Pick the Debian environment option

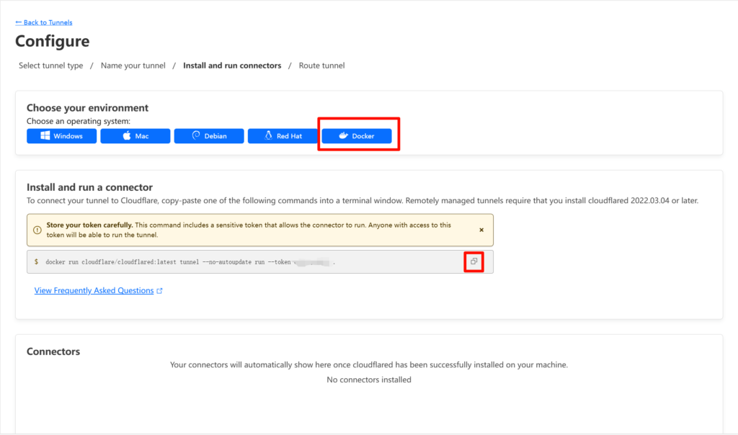(x=209, y=136)
